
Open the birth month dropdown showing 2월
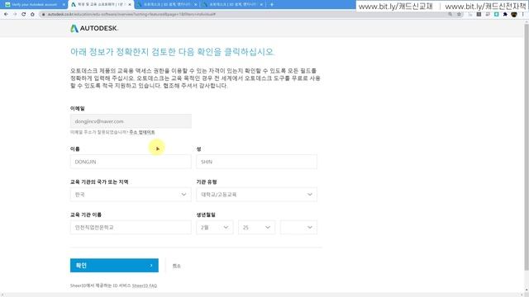pos(215,228)
